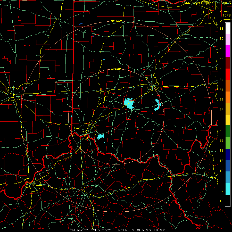Click the white swatch in the echo tops scale
Screen dimensions: 232x232
point(228,28)
